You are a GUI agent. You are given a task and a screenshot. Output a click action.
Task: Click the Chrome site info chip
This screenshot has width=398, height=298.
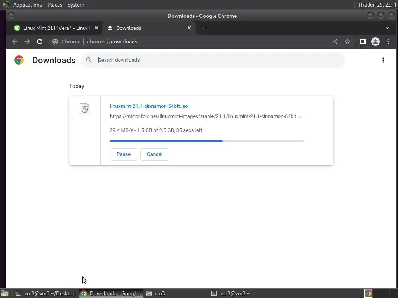tap(66, 42)
